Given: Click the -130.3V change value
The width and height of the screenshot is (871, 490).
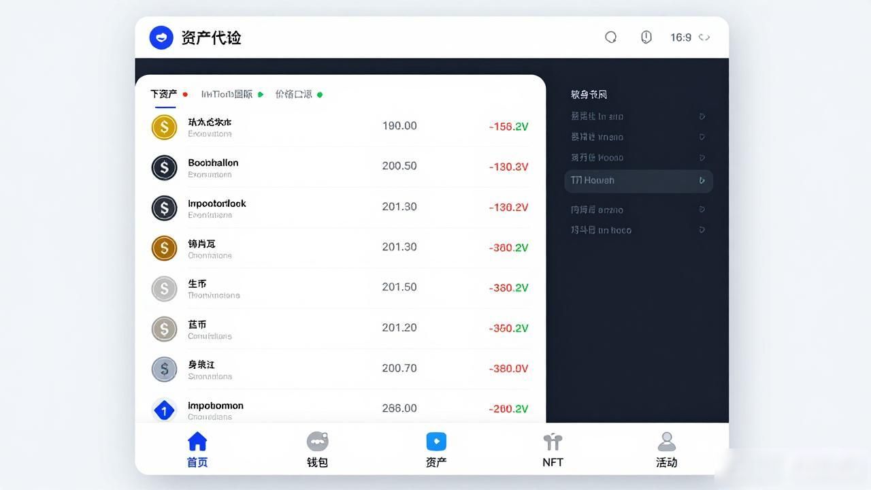Looking at the screenshot, I should tap(508, 167).
